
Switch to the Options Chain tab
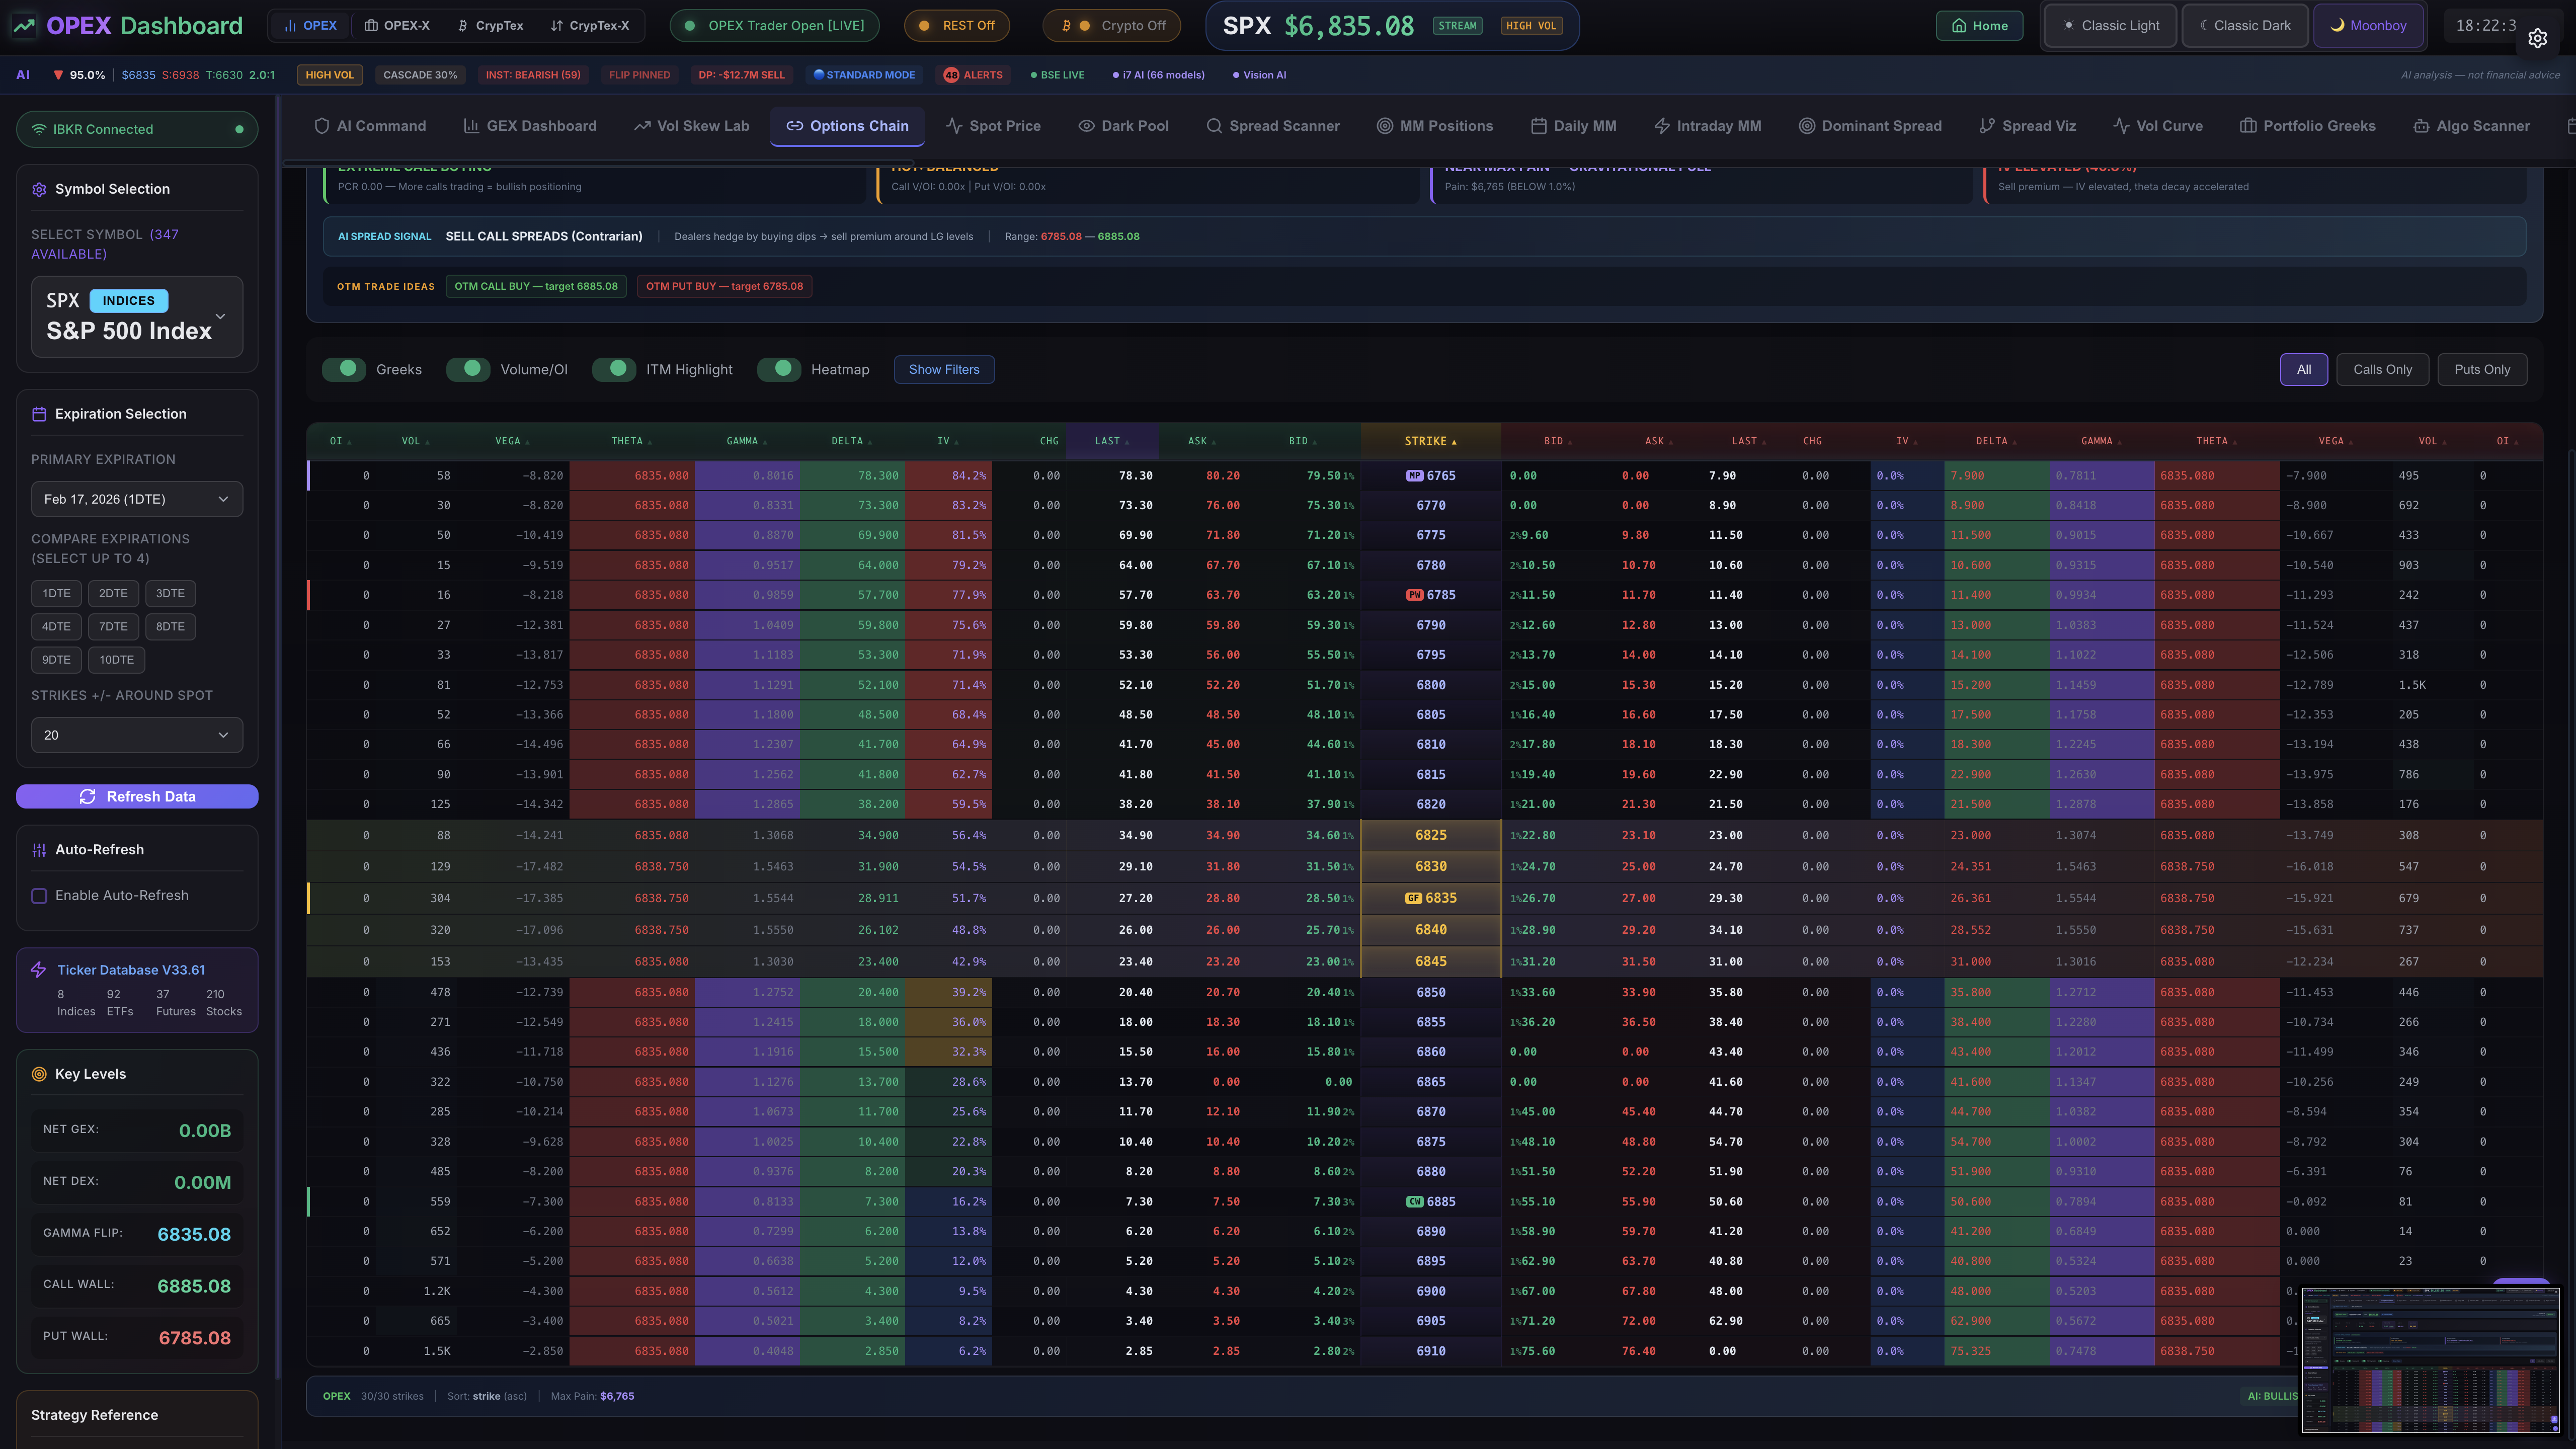coord(847,125)
